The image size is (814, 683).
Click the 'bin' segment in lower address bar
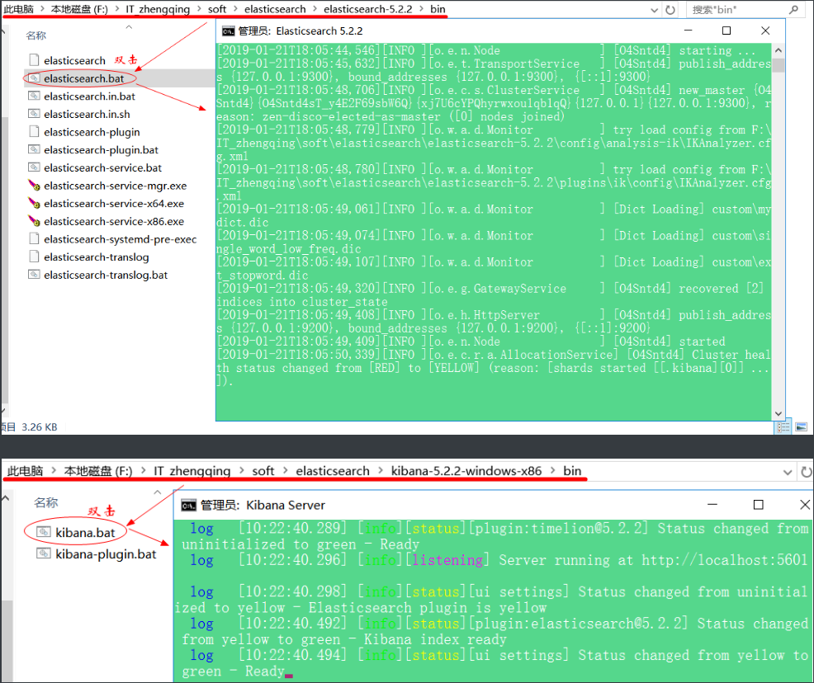coord(572,471)
